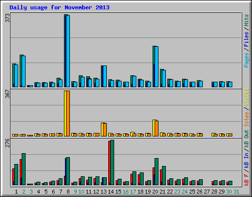The image size is (252, 197).
Task: Click day 13's cyan bar in top chart
Action: 105,76
